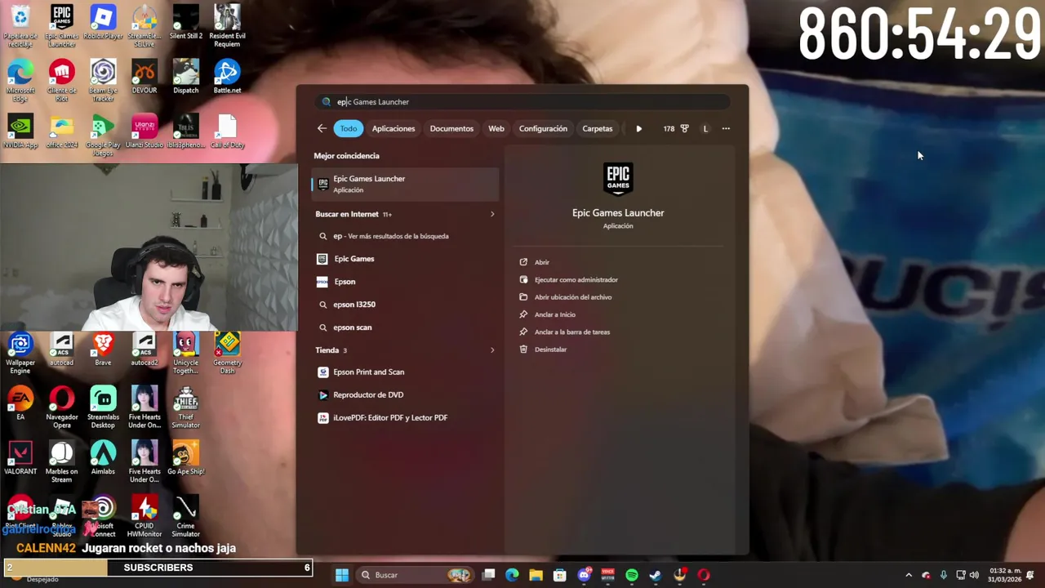The width and height of the screenshot is (1045, 588).
Task: Click the large Epic Games logo preview
Action: [618, 180]
